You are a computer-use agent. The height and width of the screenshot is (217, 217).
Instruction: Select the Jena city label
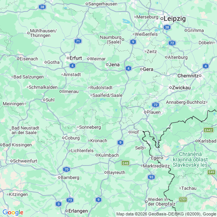pos(114,65)
